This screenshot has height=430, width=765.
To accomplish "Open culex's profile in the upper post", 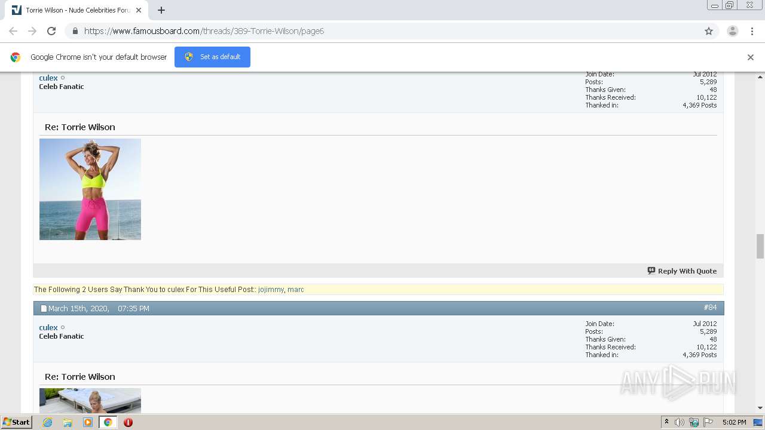I will tap(48, 78).
